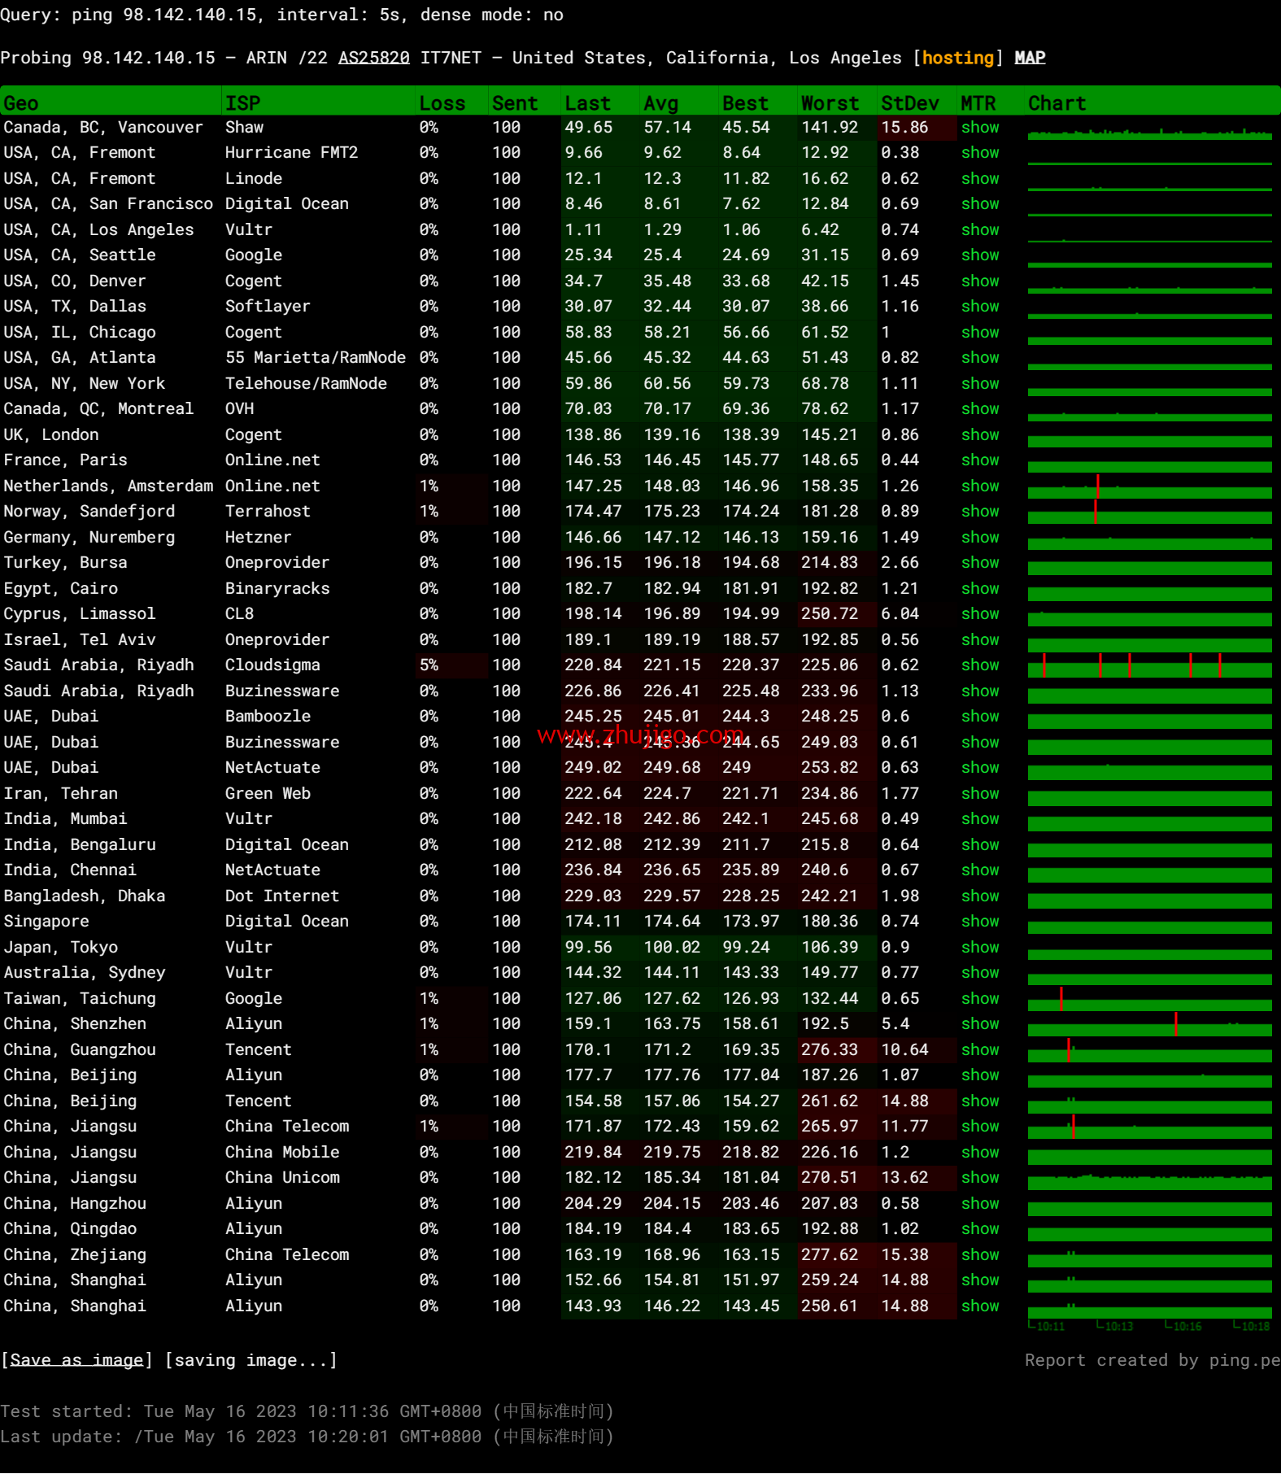
Task: Show MTR for Israel Tel Aviv row
Action: tap(980, 640)
